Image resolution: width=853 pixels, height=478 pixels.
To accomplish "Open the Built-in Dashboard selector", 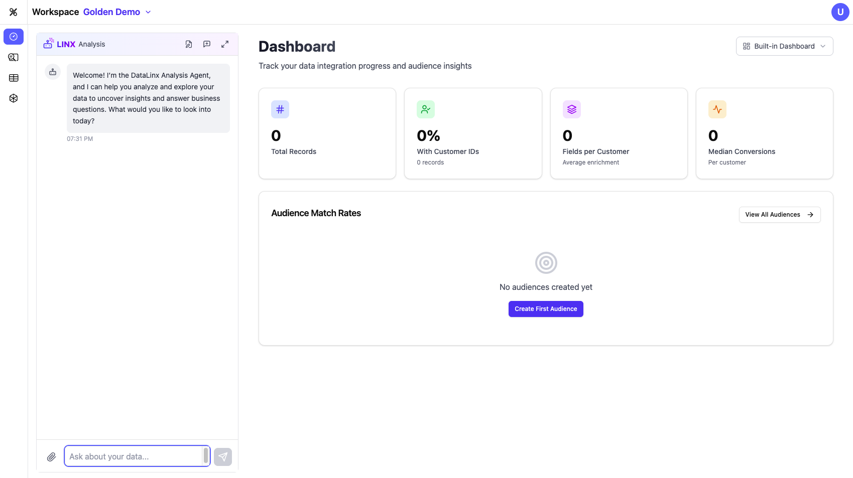I will point(784,46).
